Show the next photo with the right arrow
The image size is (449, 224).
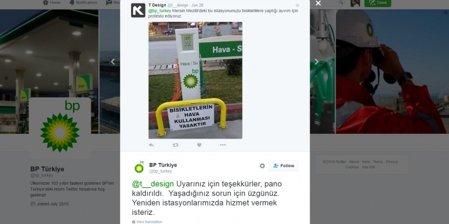pos(316,62)
